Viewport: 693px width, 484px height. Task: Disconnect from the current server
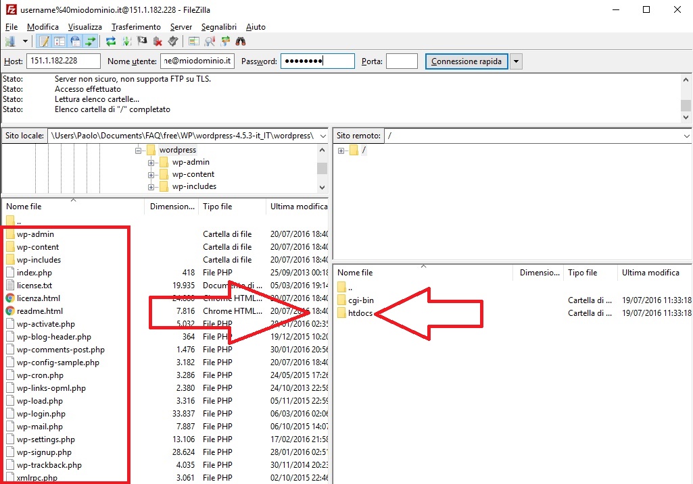tap(158, 41)
